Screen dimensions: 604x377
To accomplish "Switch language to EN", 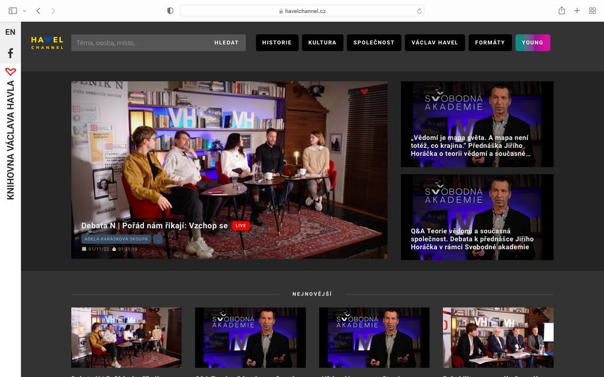I will pos(11,32).
